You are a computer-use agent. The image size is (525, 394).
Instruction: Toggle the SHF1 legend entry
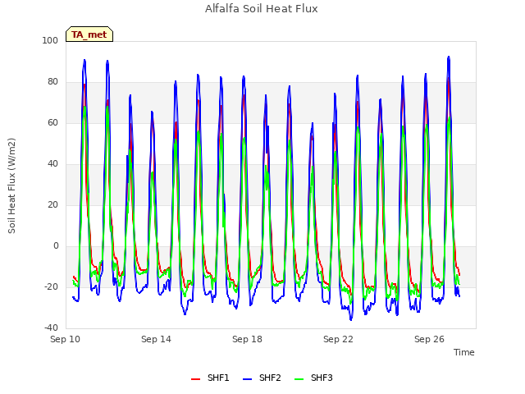click(x=210, y=378)
